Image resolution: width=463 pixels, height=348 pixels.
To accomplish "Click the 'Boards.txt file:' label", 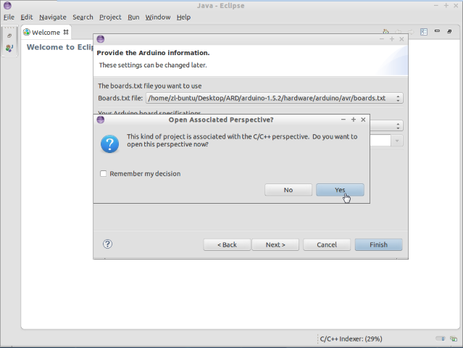I will [x=120, y=98].
